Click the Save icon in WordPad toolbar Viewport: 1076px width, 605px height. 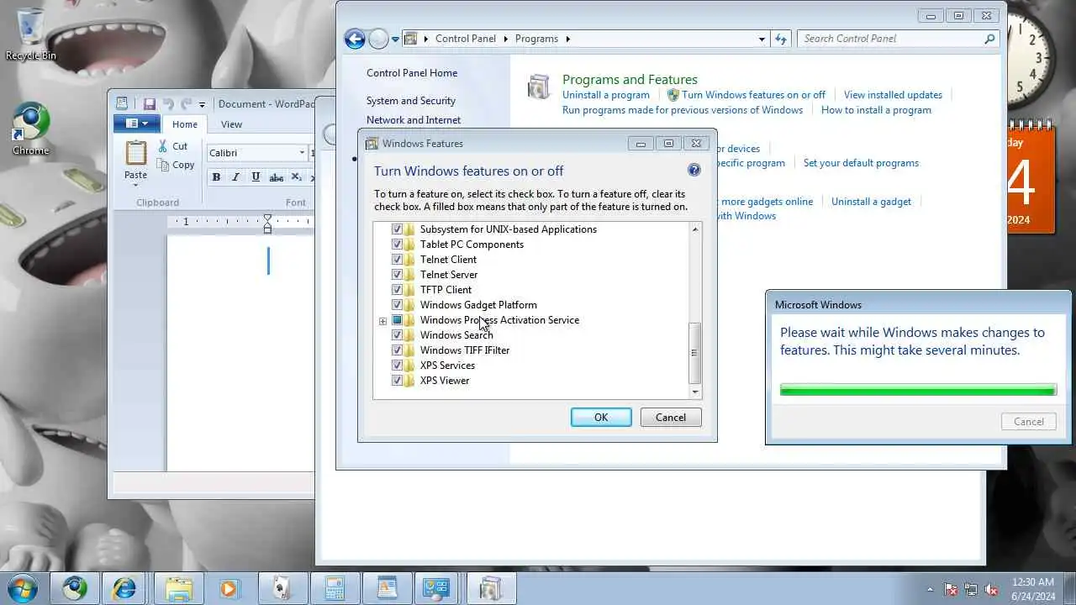pyautogui.click(x=150, y=104)
